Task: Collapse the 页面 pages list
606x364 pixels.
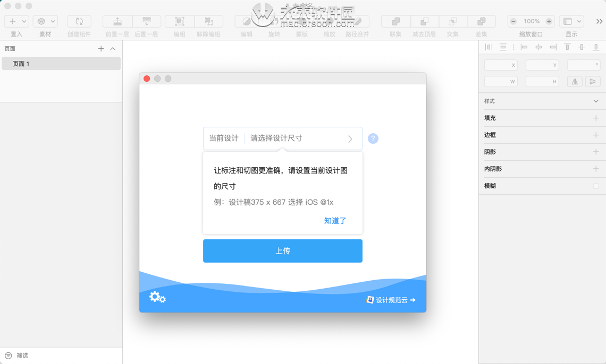Action: (x=113, y=49)
